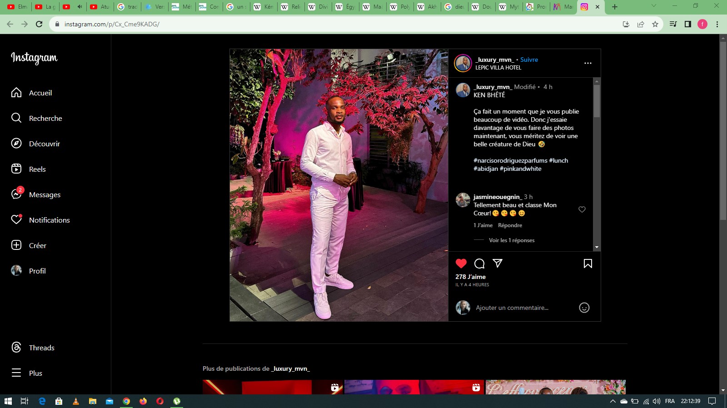Toggle save bookmark on the post
This screenshot has width=727, height=408.
tap(588, 264)
